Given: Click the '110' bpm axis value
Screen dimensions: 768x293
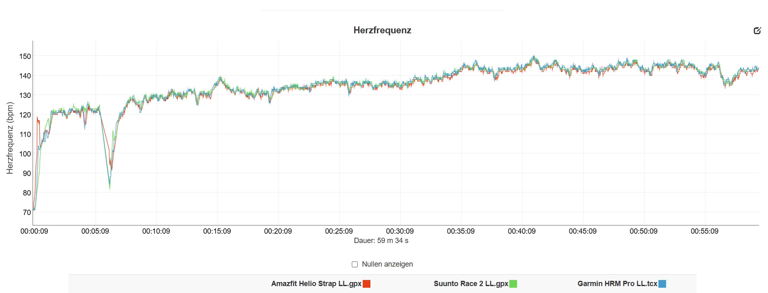Looking at the screenshot, I should 25,135.
